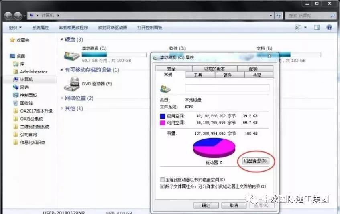Click 打开控制面板 in the toolbar
Image resolution: width=340 pixels, height=214 pixels.
[150, 28]
